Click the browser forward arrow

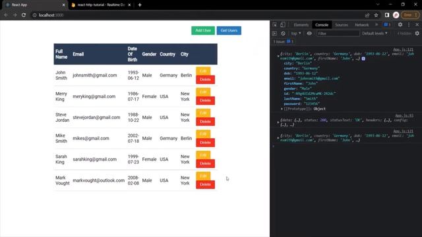tap(15, 15)
